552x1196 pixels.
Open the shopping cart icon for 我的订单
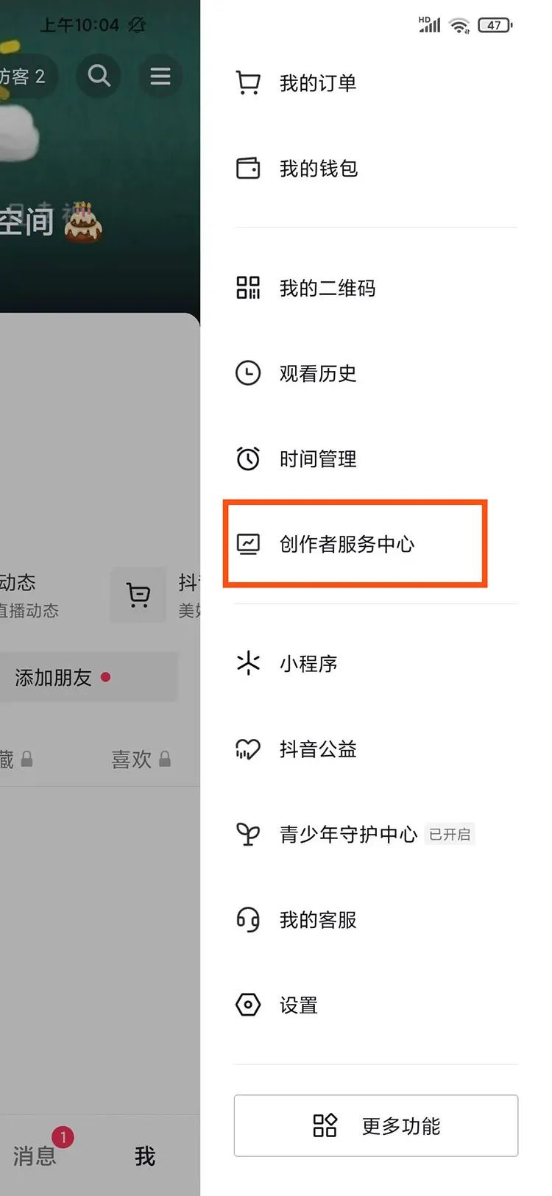point(248,83)
